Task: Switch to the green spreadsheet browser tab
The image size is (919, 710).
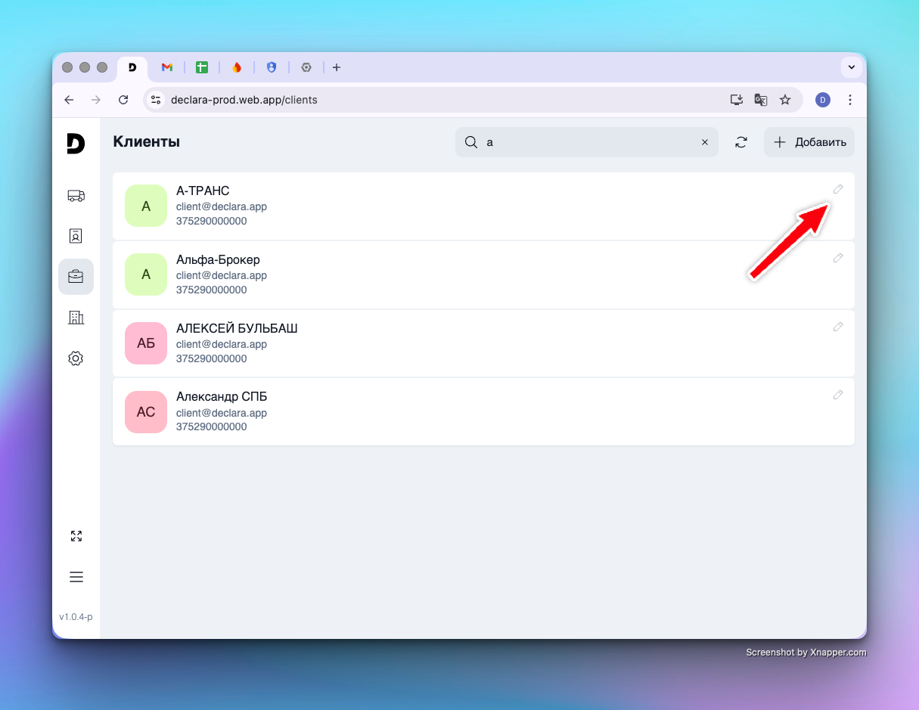Action: (x=202, y=67)
